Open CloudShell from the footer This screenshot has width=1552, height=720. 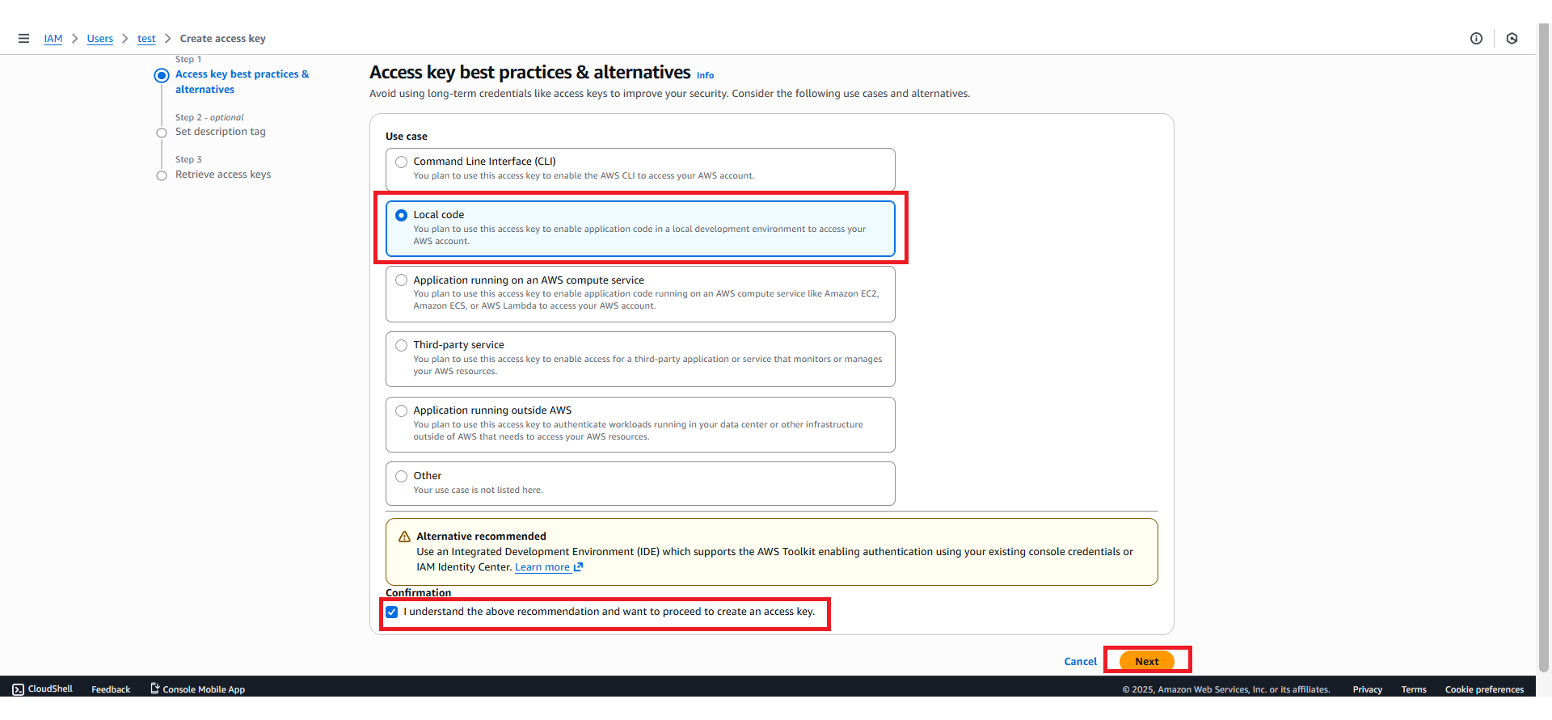43,689
